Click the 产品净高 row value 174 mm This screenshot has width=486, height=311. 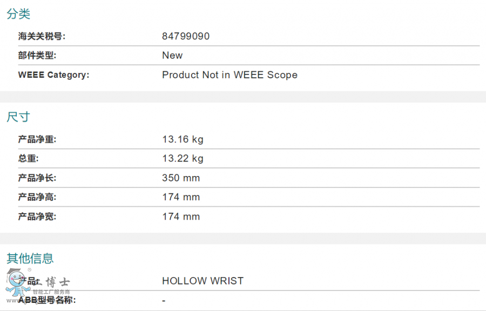pos(181,197)
